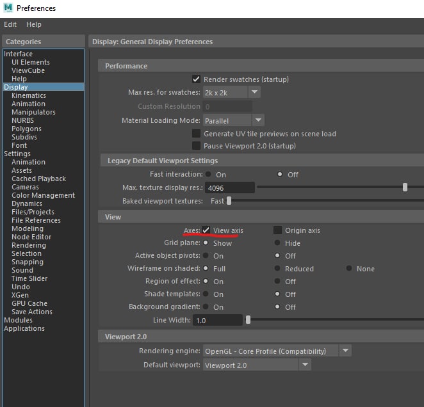This screenshot has height=407, width=424.
Task: Select Save Actions category
Action: point(32,312)
